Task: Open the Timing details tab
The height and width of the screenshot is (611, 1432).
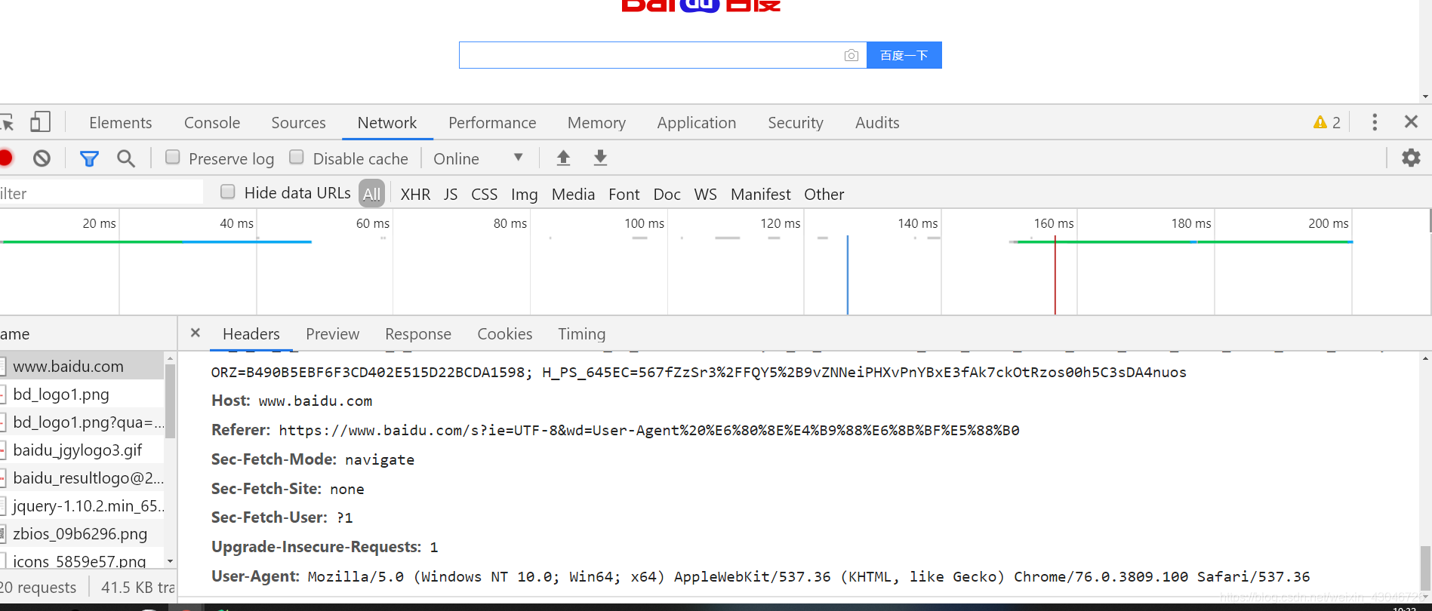Action: [581, 334]
